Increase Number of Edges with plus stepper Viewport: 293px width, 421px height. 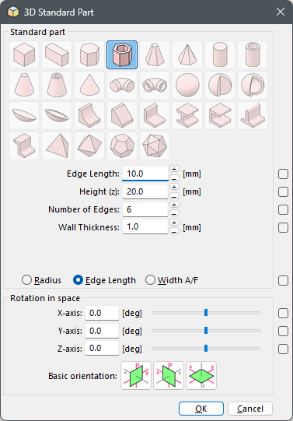pyautogui.click(x=174, y=205)
